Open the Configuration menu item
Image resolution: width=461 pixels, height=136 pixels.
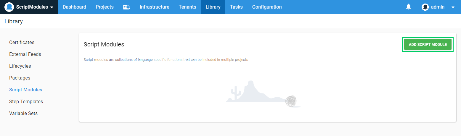click(x=267, y=7)
